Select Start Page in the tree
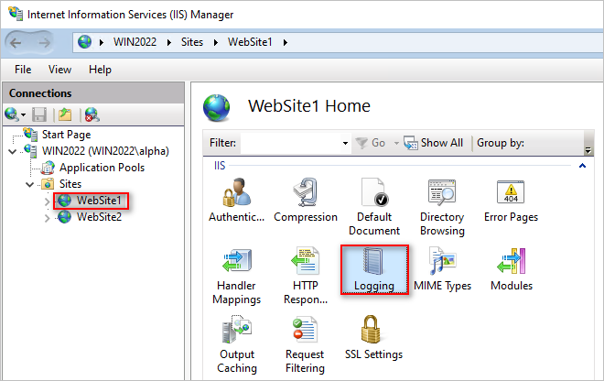The height and width of the screenshot is (381, 604). [x=66, y=135]
